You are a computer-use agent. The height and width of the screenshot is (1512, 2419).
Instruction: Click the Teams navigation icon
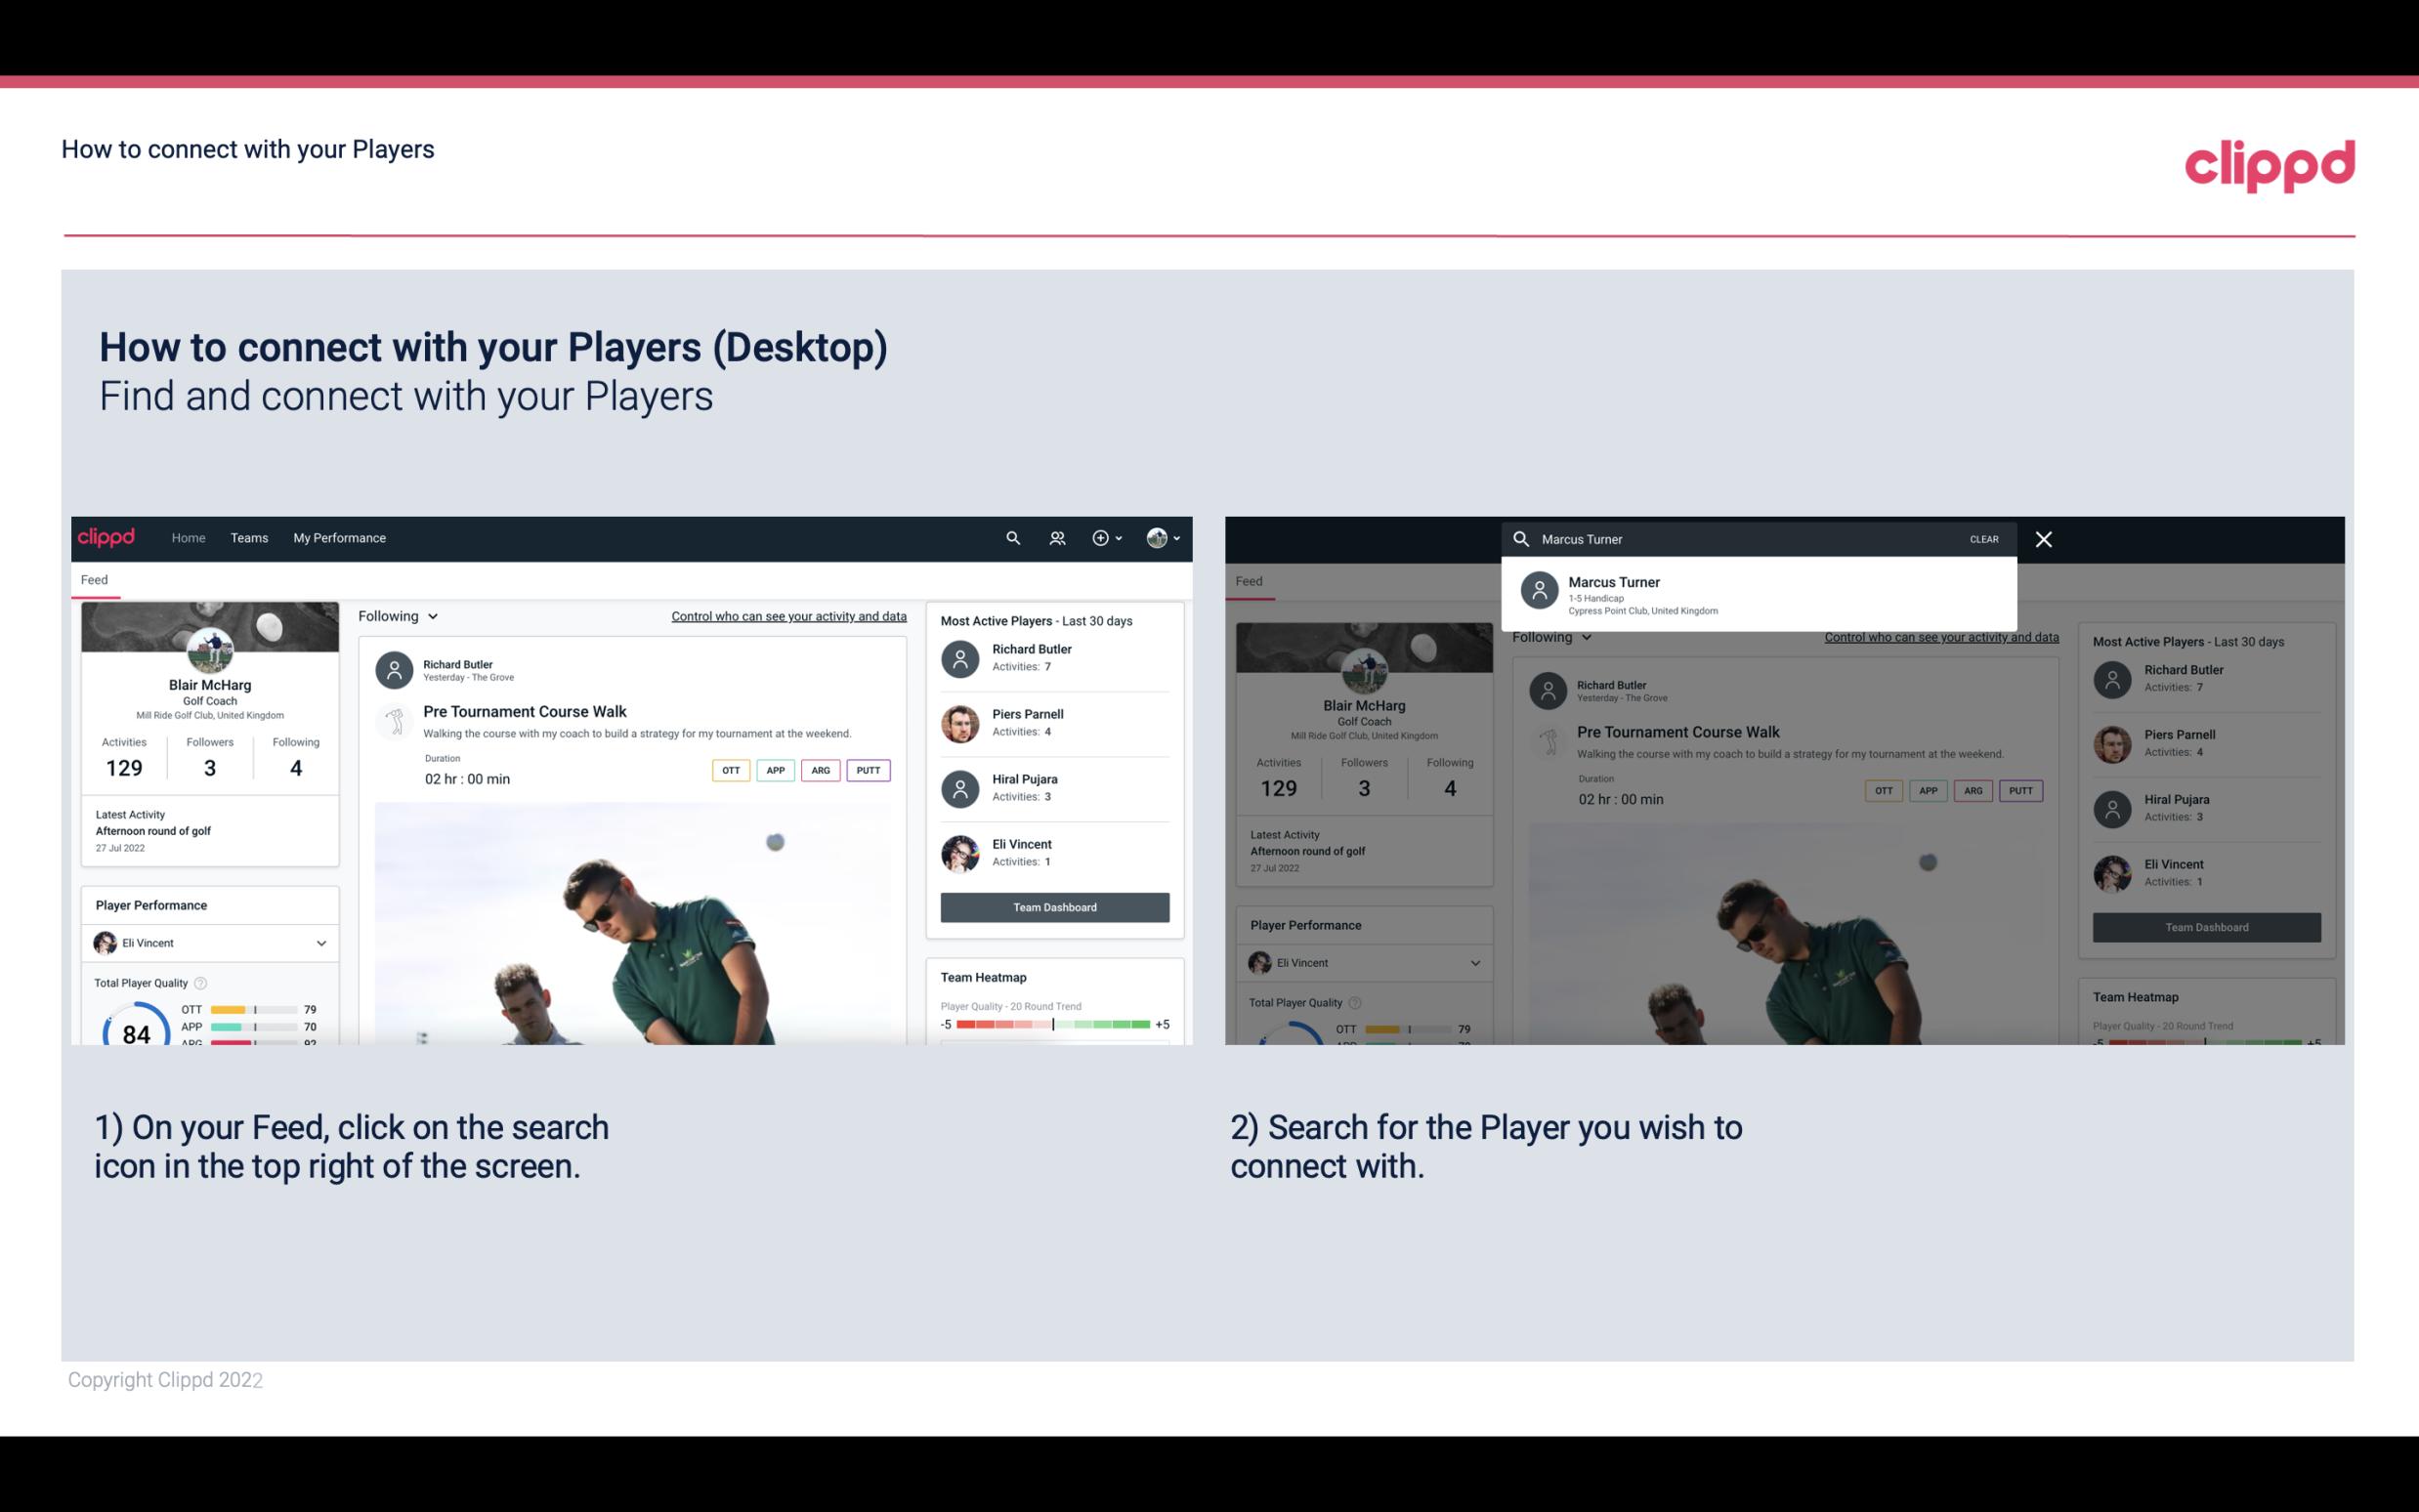[x=249, y=536]
